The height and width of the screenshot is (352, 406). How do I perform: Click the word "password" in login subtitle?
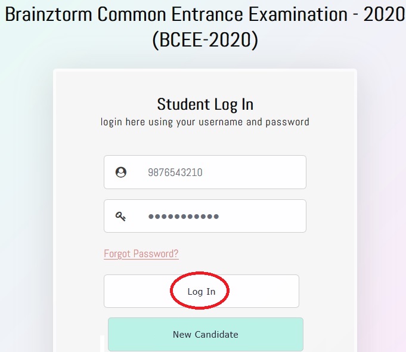(288, 122)
